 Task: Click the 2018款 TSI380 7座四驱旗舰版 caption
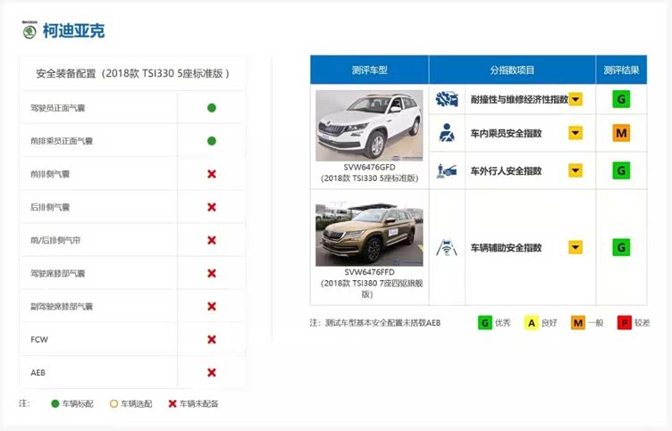pos(372,288)
